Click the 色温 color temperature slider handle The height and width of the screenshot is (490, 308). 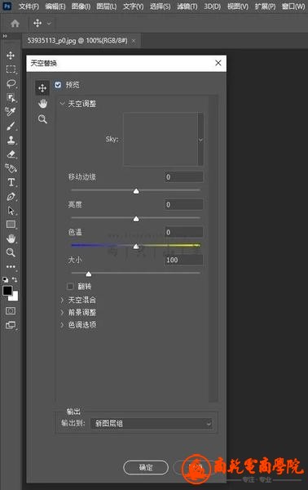[x=136, y=247]
